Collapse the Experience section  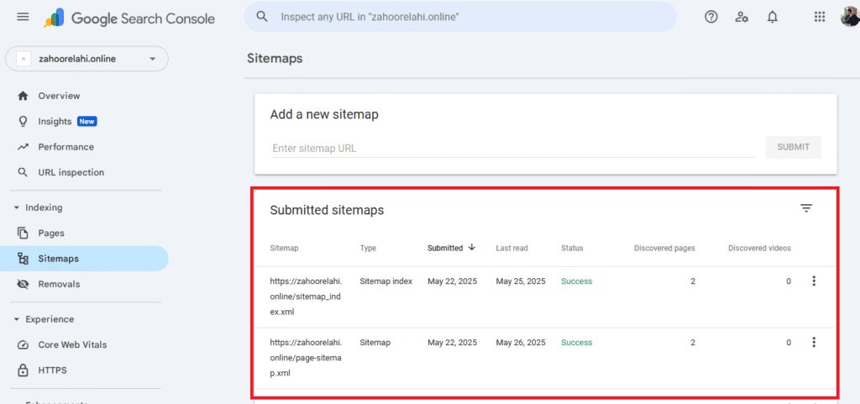[17, 319]
